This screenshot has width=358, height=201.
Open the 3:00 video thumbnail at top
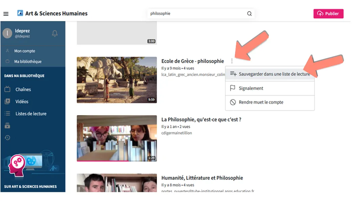tap(117, 33)
